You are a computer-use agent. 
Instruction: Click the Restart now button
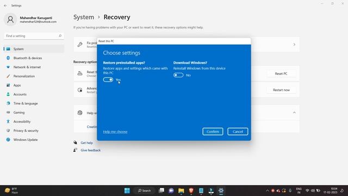click(281, 90)
